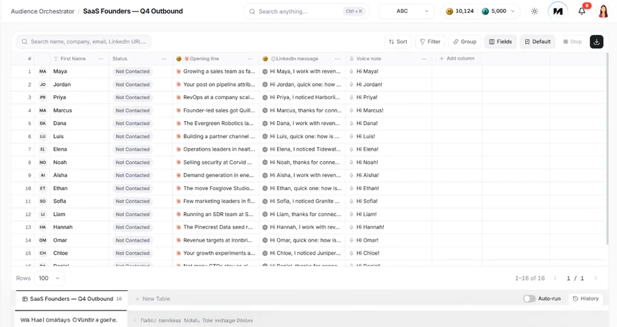The image size is (617, 327).
Task: Go to previous page arrow
Action: pos(555,278)
